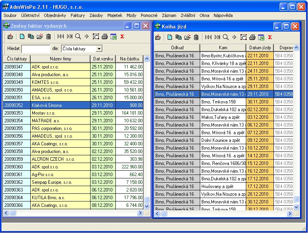Click the Název firmy column header
The height and width of the screenshot is (233, 308).
(61, 59)
